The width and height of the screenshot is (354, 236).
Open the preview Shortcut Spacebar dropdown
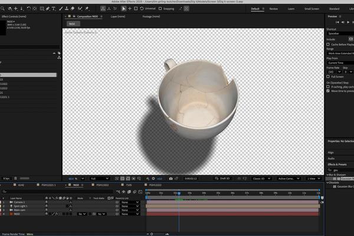340,34
